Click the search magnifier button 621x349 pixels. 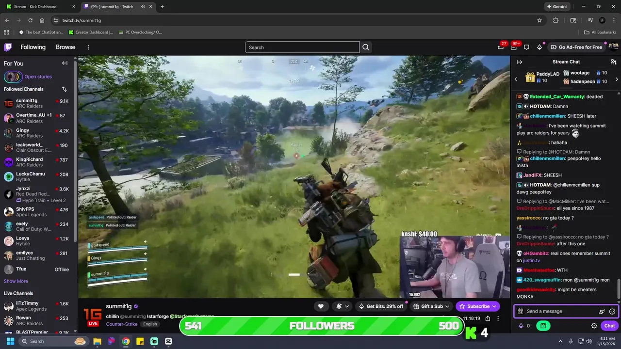pyautogui.click(x=366, y=47)
